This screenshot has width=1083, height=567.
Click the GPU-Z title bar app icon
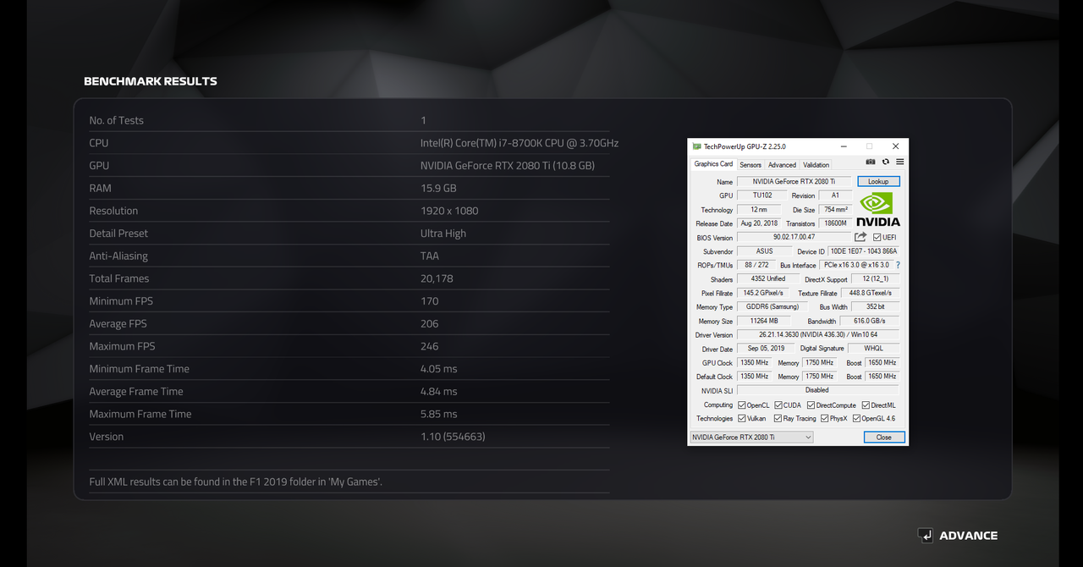tap(697, 146)
